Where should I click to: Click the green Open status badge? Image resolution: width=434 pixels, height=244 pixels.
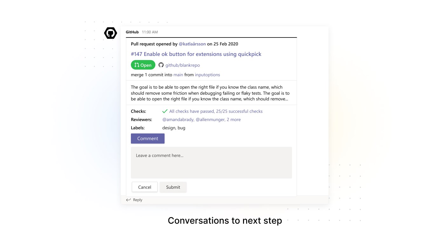click(143, 65)
